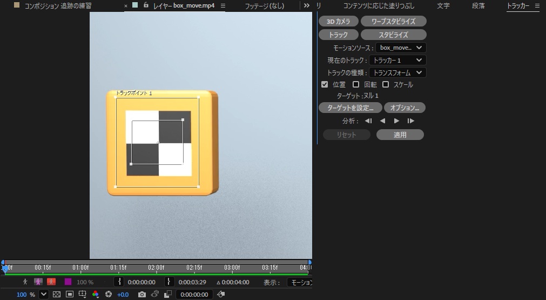Click the set out point bracket button
This screenshot has width=546, height=300.
[169, 282]
